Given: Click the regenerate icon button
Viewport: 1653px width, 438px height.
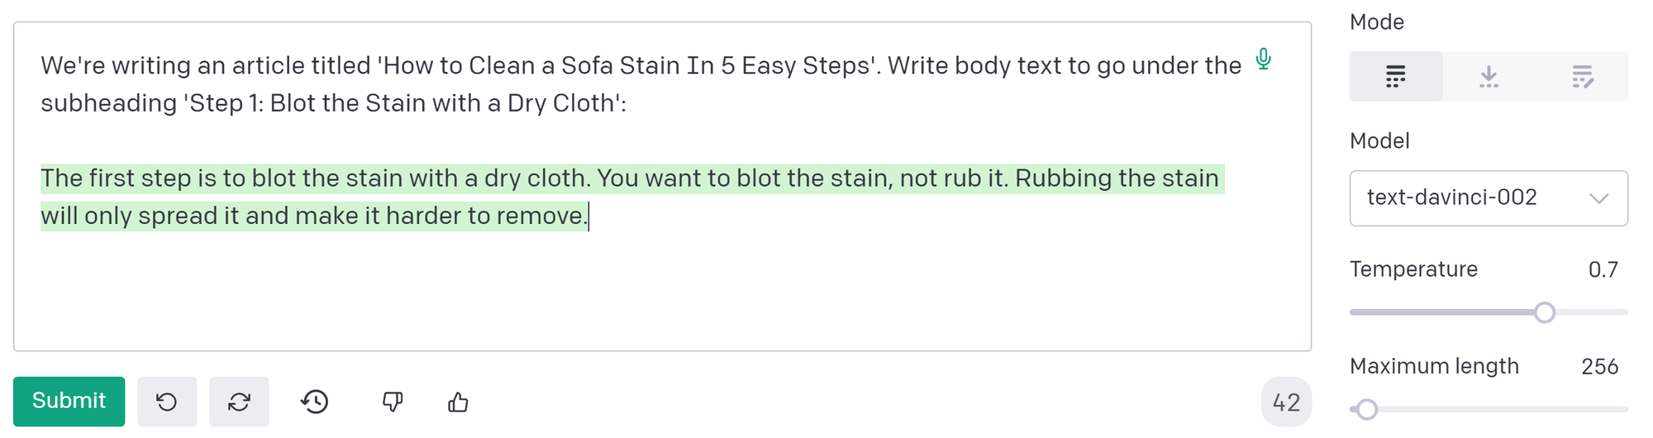Looking at the screenshot, I should (239, 402).
